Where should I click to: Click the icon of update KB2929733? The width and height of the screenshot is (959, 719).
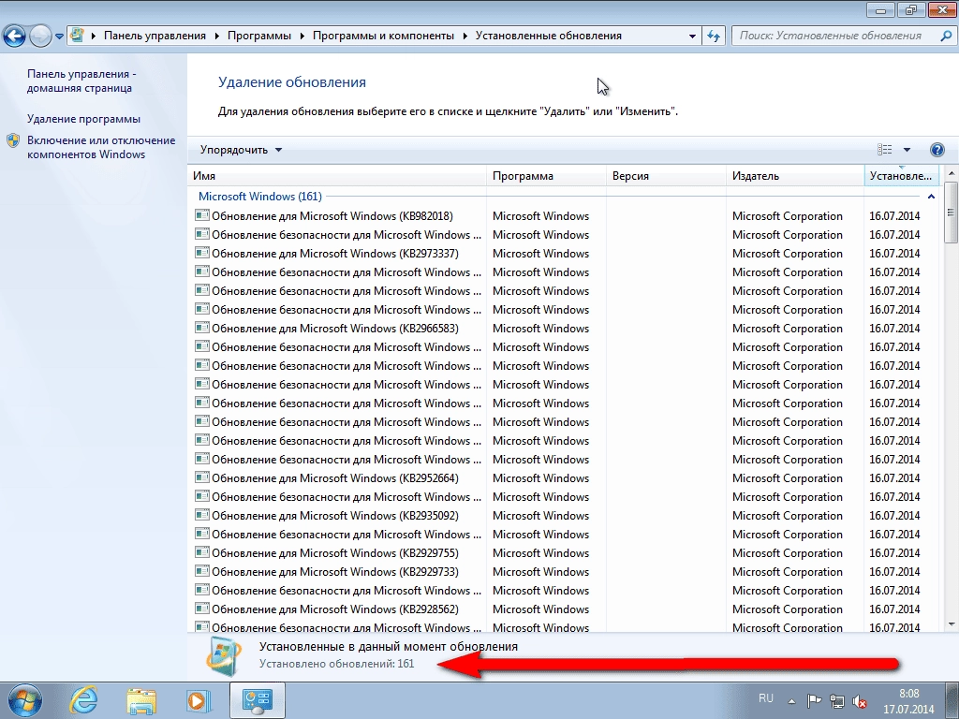coord(202,571)
